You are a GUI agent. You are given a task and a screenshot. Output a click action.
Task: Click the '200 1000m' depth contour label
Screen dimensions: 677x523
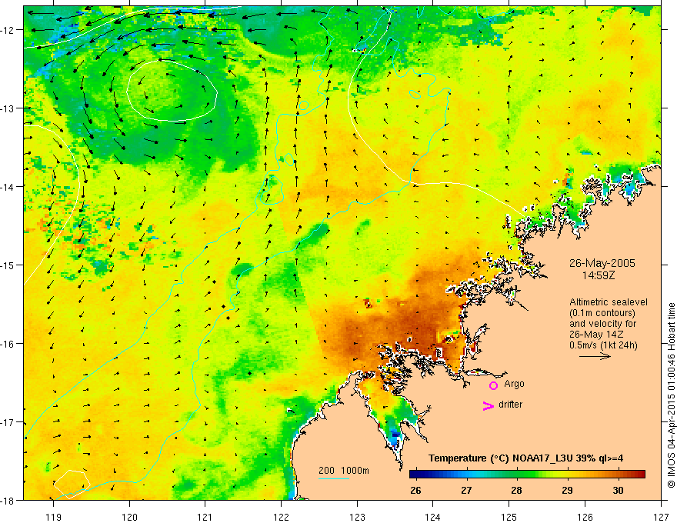point(344,471)
